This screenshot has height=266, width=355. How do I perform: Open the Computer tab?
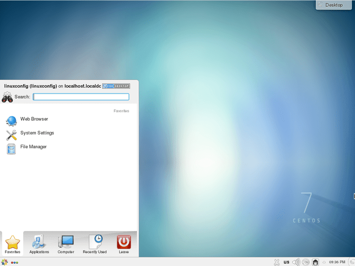click(x=66, y=244)
